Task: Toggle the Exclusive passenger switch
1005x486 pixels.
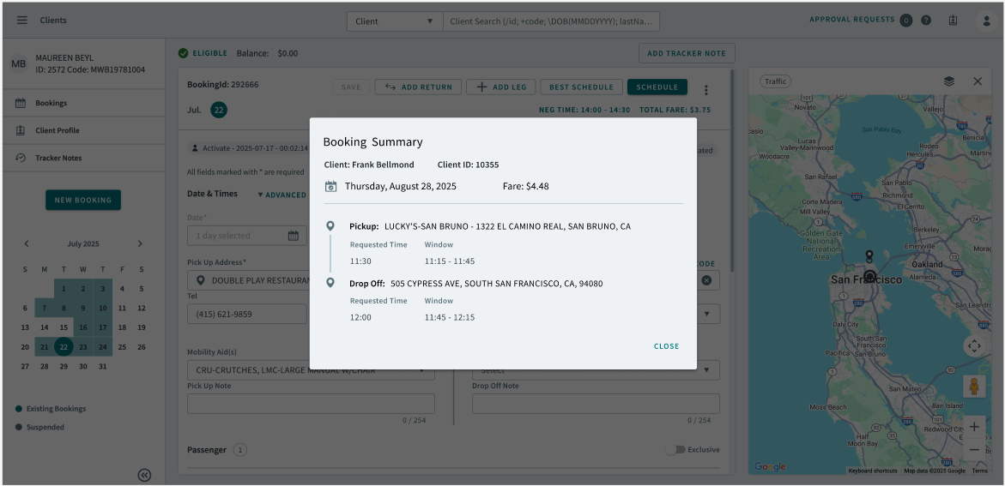Action: tap(675, 449)
